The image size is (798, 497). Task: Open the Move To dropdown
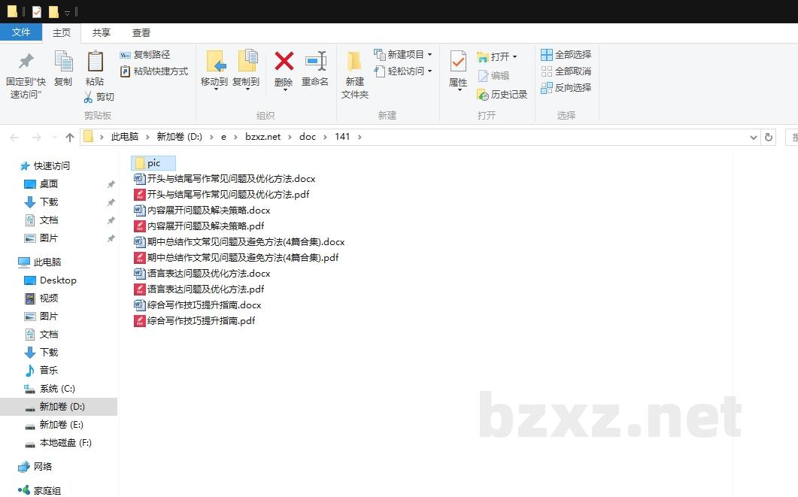click(x=214, y=86)
